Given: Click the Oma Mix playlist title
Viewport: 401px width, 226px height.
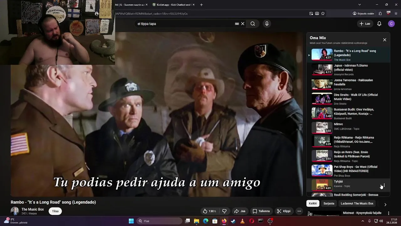Looking at the screenshot, I should pos(318,38).
